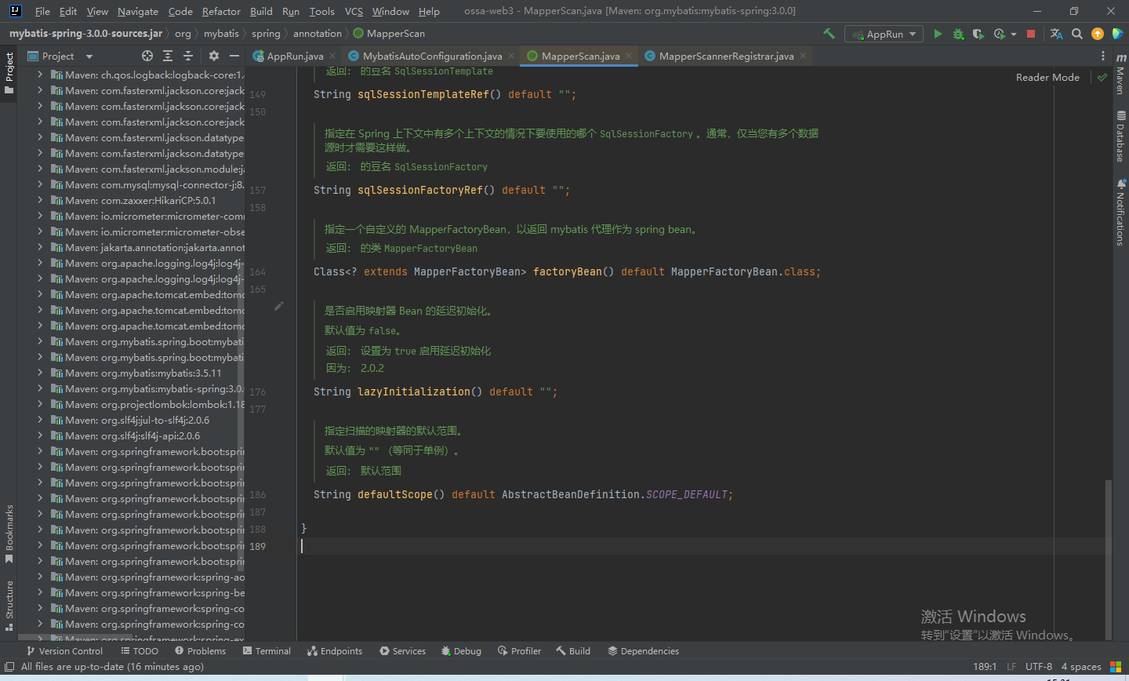Change the 4 spaces indent setting
This screenshot has height=681, width=1129.
(x=1081, y=667)
